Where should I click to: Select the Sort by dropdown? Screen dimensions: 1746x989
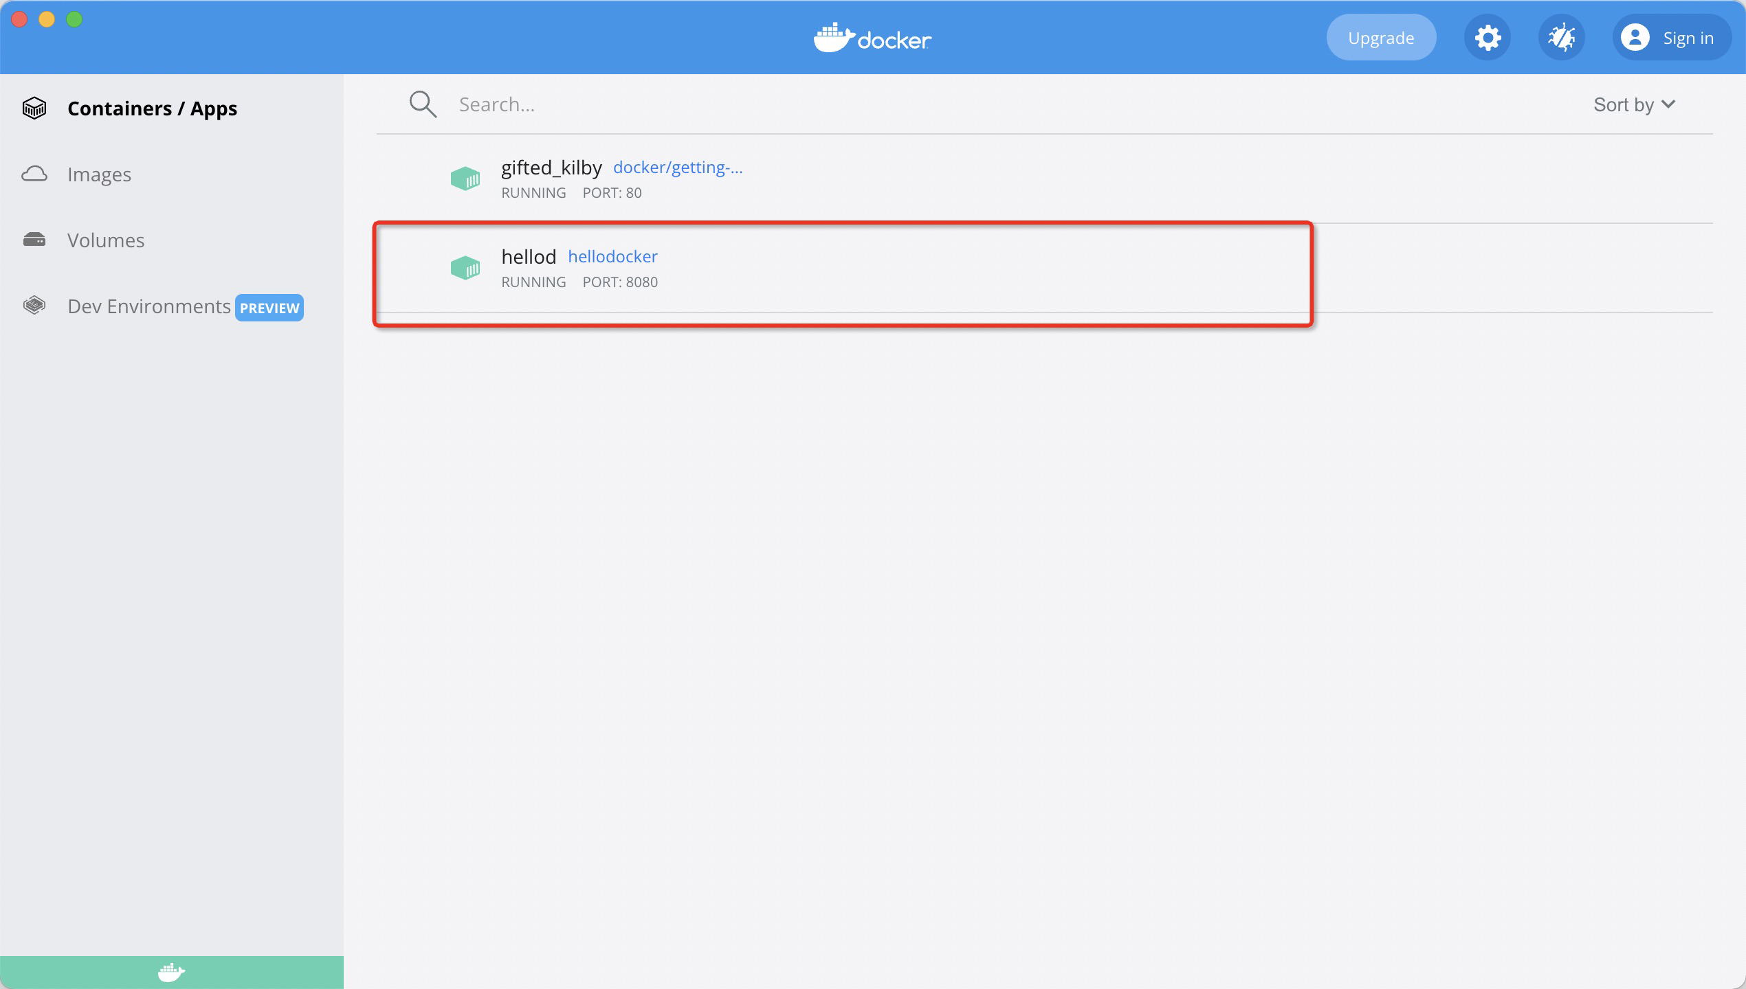click(x=1633, y=104)
